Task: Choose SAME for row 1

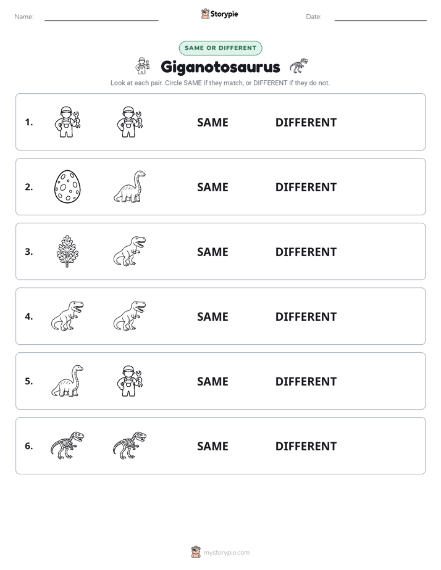Action: click(212, 123)
